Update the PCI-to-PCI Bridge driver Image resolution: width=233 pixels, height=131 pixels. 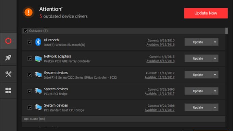[198, 91]
